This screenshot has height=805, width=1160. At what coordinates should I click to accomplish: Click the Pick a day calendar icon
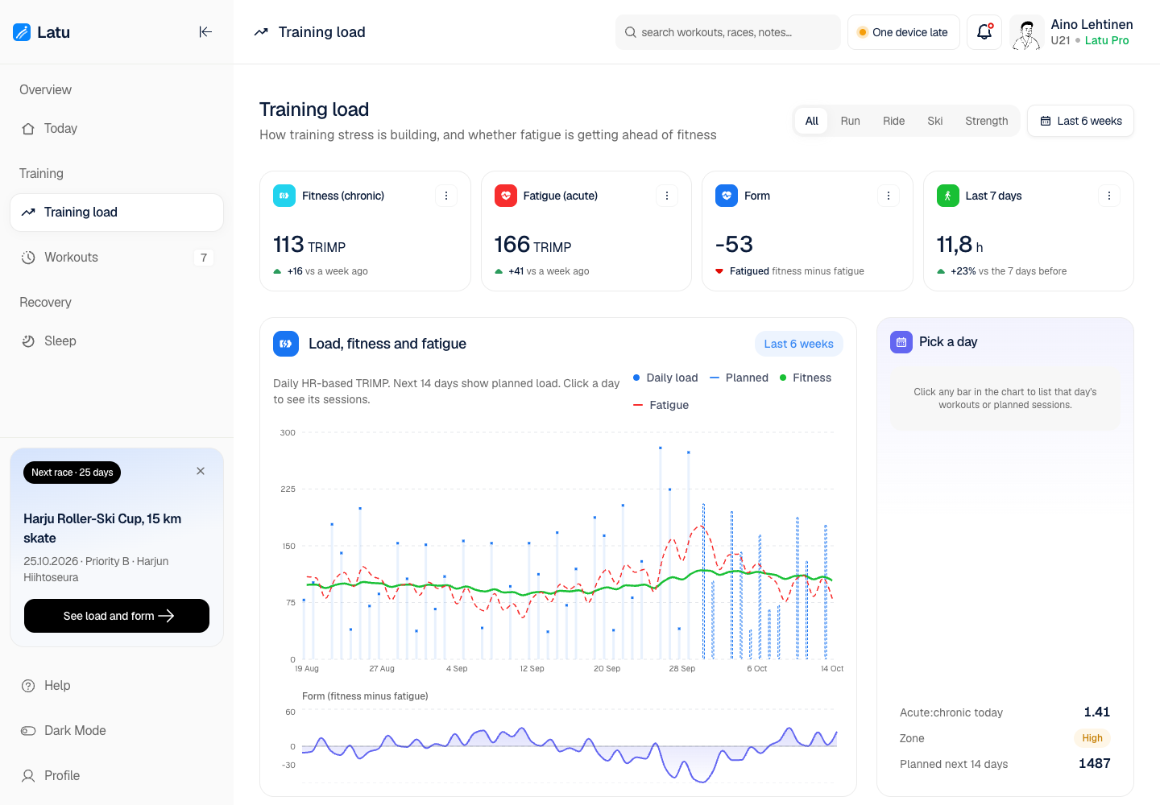[x=901, y=342]
